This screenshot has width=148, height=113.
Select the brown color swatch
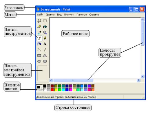click(93, 86)
